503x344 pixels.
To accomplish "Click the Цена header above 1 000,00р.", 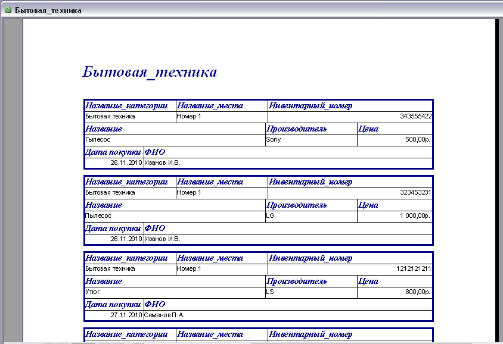I will (368, 205).
